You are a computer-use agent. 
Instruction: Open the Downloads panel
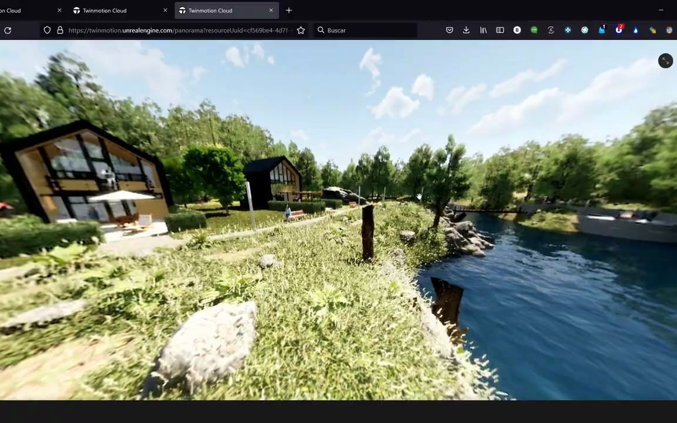[x=466, y=30]
